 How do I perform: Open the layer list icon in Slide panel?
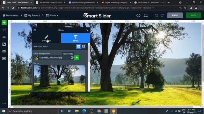click(x=35, y=30)
